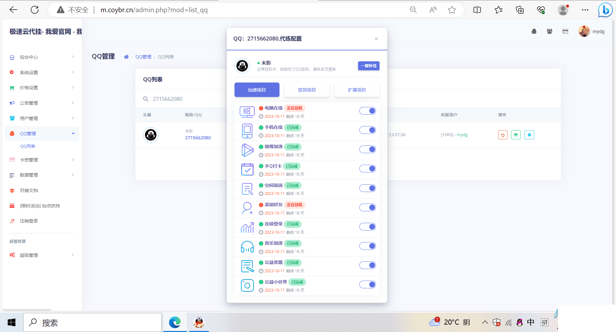Toggle the 添加好友 switch
616x332 pixels.
[x=368, y=207]
